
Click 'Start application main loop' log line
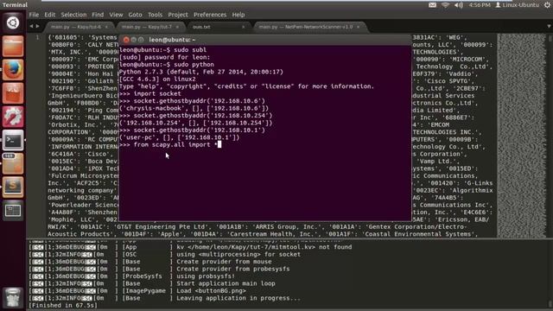pos(226,283)
